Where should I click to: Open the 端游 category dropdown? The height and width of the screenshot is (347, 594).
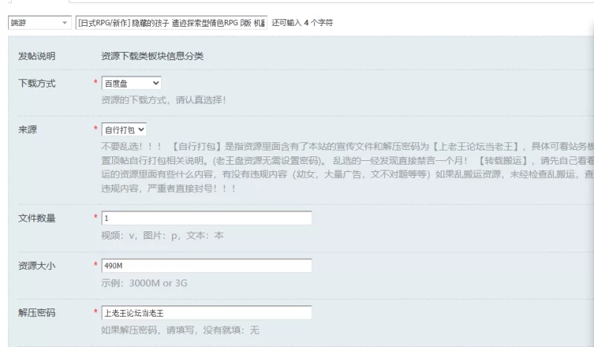(x=40, y=23)
